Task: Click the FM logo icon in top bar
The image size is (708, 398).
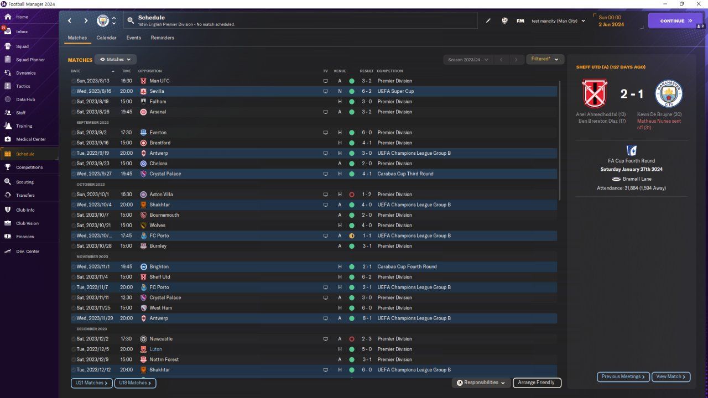Action: click(520, 21)
